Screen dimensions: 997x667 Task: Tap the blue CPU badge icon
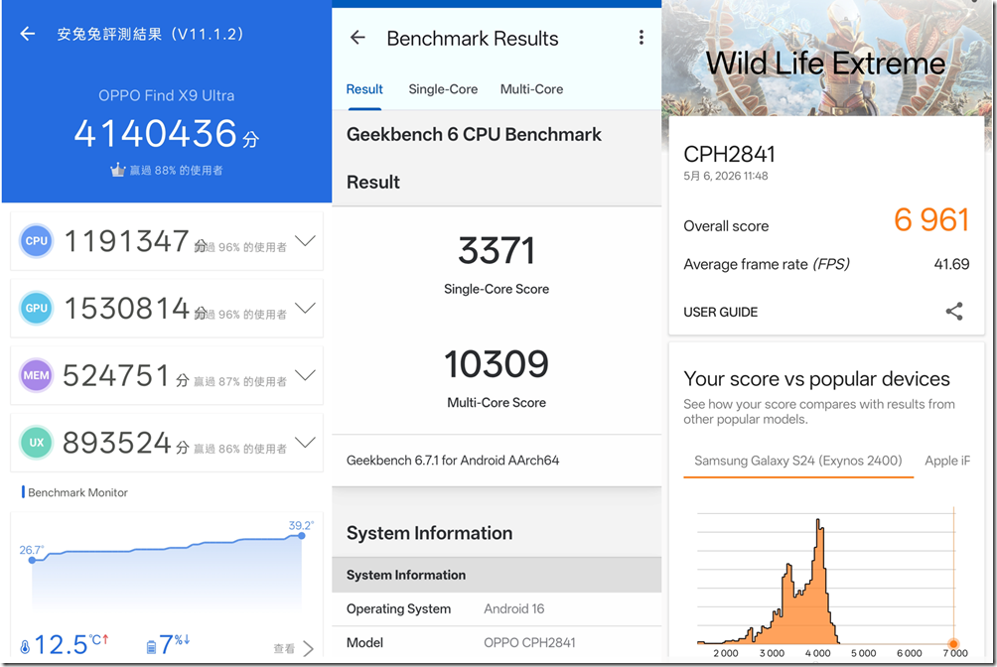click(x=36, y=241)
